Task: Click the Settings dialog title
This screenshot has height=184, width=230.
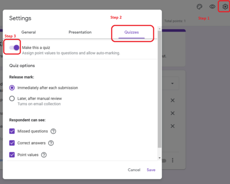Action: 20,18
